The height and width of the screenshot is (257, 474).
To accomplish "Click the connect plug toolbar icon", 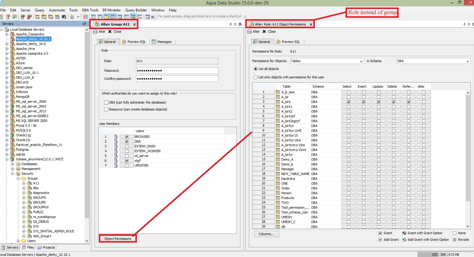I will (23, 17).
